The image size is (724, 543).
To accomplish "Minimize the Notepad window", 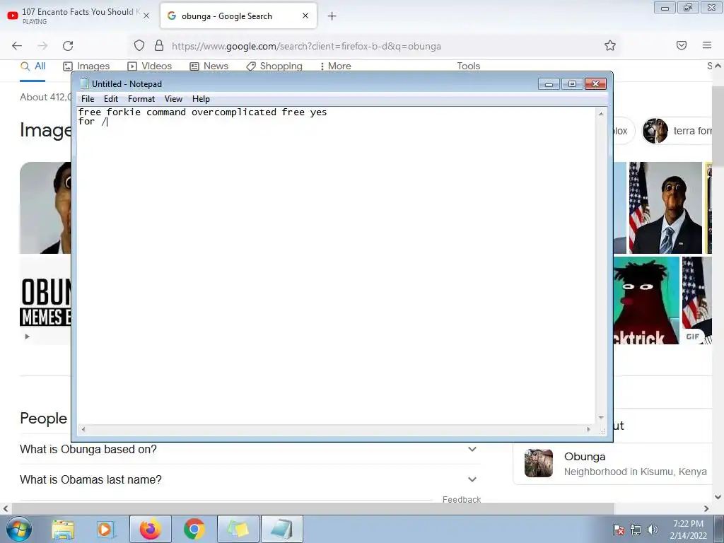I will click(x=549, y=84).
